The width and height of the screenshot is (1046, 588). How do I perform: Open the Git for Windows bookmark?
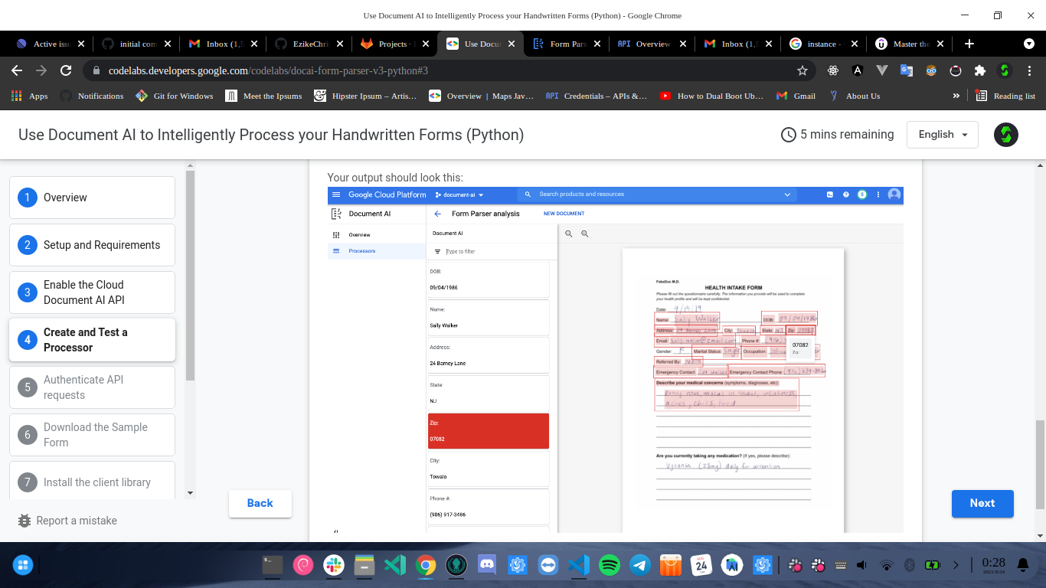(175, 96)
